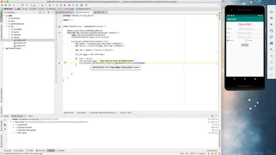Click the Search Everywhere magnifier icon
This screenshot has height=155, width=276.
pos(86,5)
